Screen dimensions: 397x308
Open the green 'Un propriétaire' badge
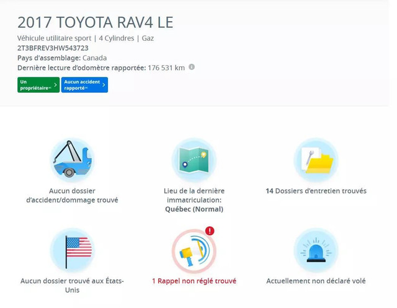(x=38, y=85)
